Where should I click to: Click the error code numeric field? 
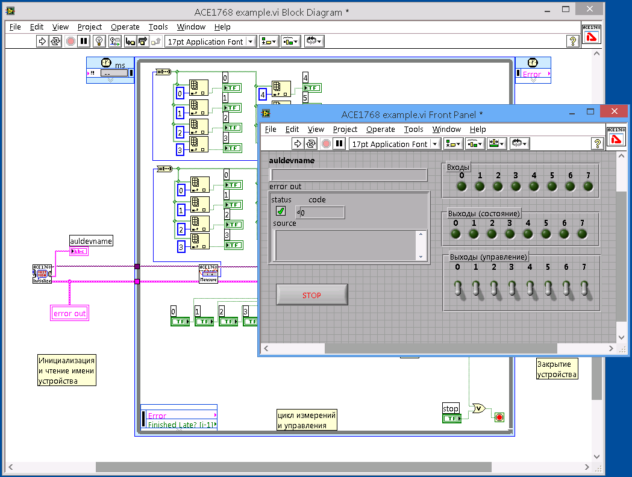pyautogui.click(x=322, y=213)
